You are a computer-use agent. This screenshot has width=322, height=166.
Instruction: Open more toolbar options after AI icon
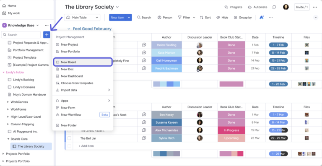tap(271, 18)
